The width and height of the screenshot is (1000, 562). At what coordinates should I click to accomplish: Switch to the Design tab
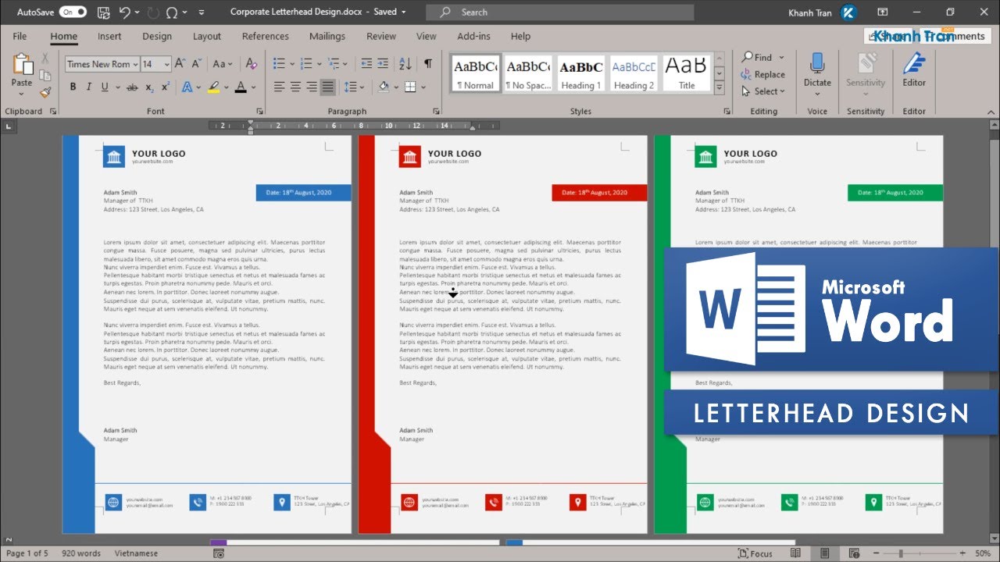pos(157,36)
